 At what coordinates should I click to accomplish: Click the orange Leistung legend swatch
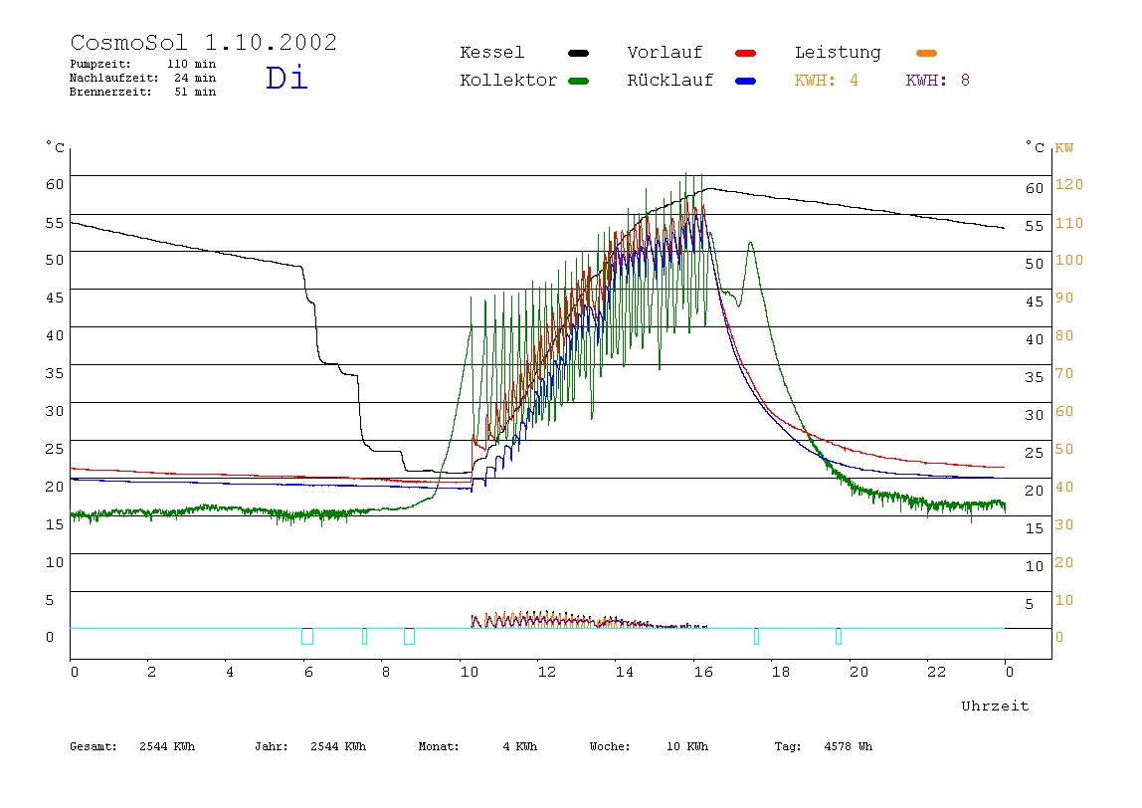point(926,53)
